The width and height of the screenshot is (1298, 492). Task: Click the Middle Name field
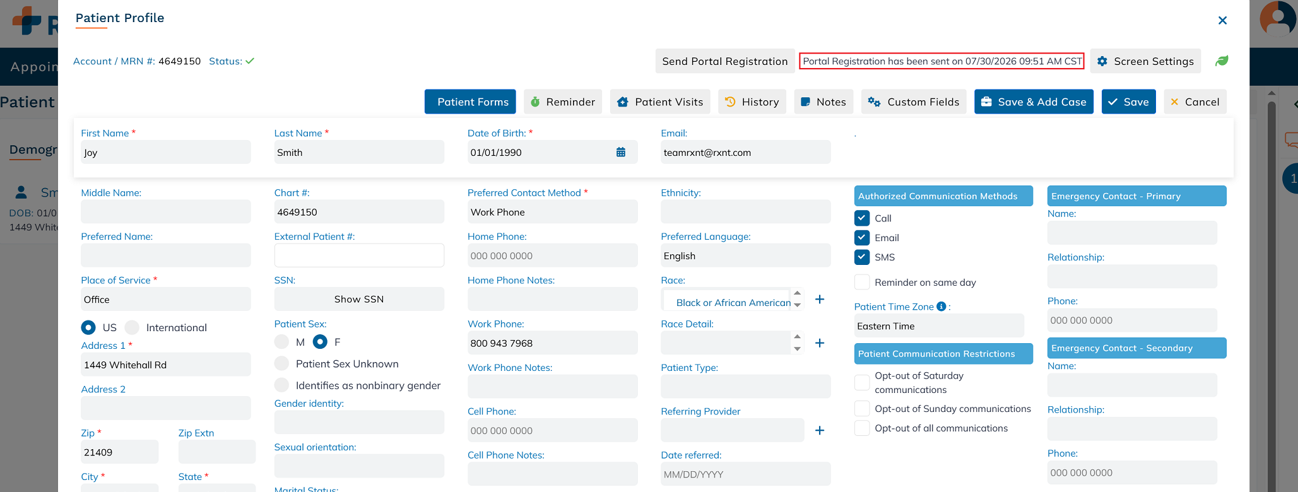pyautogui.click(x=165, y=212)
